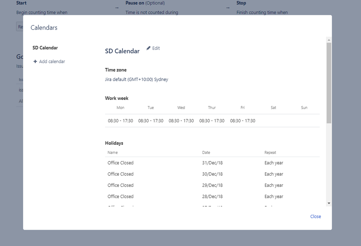Click the Finish counting time when text

262,12
